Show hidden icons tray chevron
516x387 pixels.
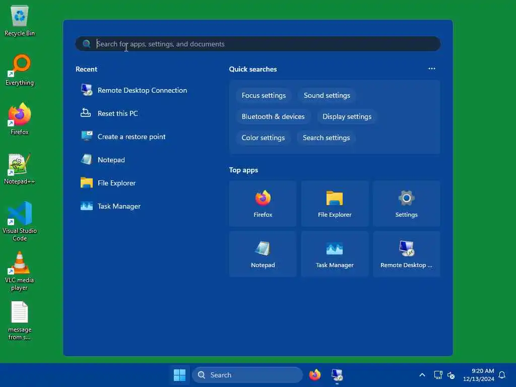tap(422, 375)
